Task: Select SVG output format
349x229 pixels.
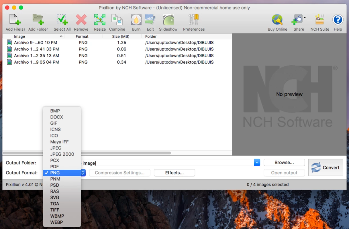Action: click(x=62, y=198)
